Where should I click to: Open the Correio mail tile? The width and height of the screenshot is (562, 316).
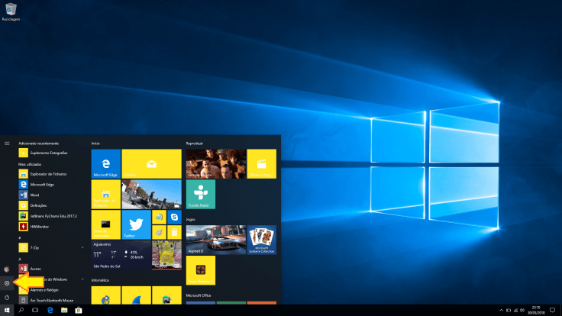click(x=151, y=163)
